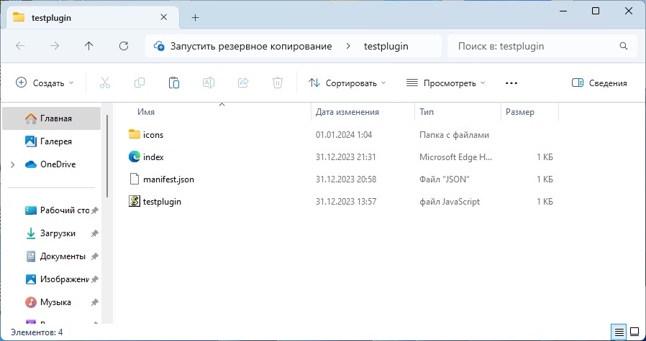This screenshot has height=341, width=646.
Task: Select the Edge icon of index file
Action: point(135,157)
